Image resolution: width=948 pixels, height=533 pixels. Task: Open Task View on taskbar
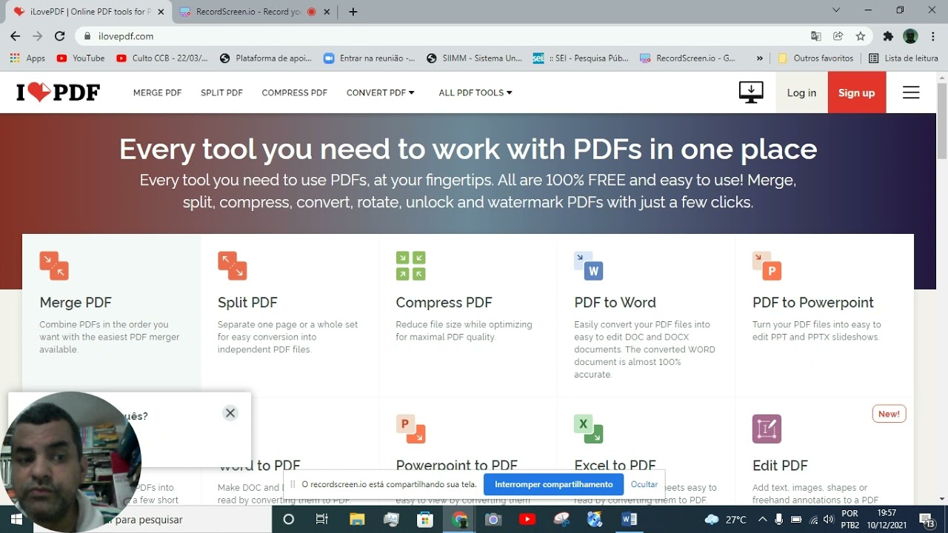322,520
